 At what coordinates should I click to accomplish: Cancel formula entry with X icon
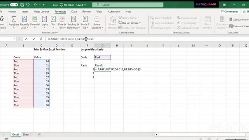(26, 39)
